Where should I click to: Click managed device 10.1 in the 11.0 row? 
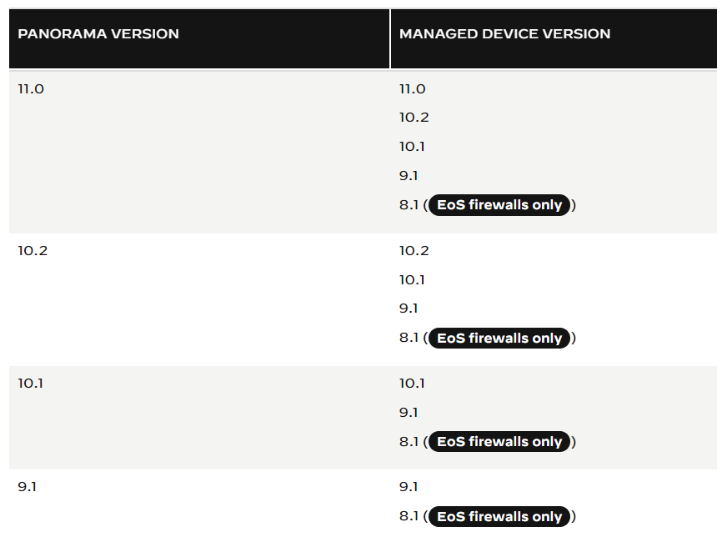coord(412,147)
